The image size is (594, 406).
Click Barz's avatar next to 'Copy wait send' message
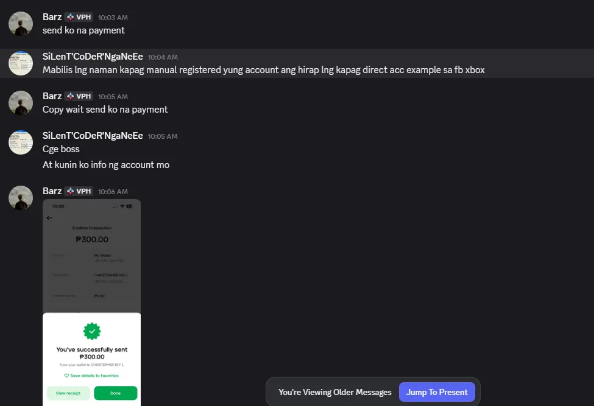(21, 103)
